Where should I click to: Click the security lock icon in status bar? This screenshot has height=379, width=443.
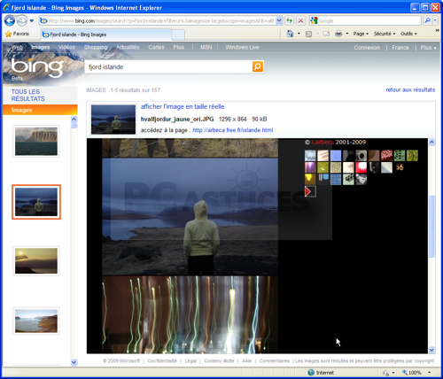[385, 373]
